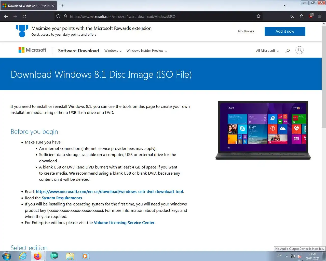Click the site padlock security icon
This screenshot has width=326, height=261.
(x=65, y=17)
